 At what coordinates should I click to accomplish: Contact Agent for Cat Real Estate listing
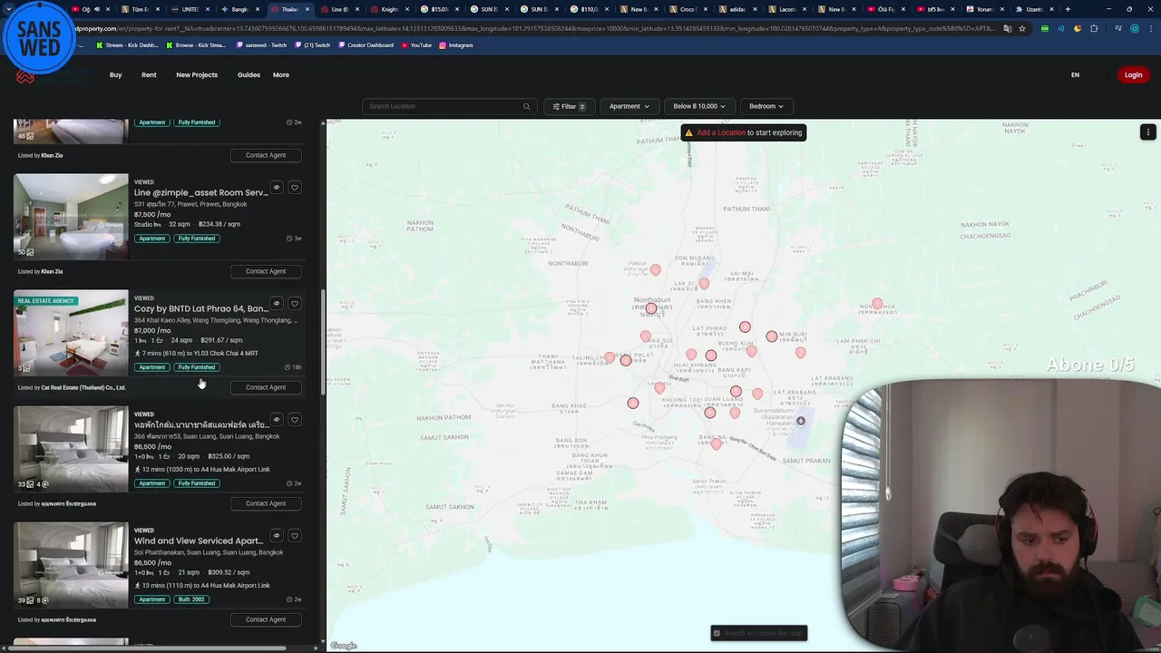(x=266, y=387)
